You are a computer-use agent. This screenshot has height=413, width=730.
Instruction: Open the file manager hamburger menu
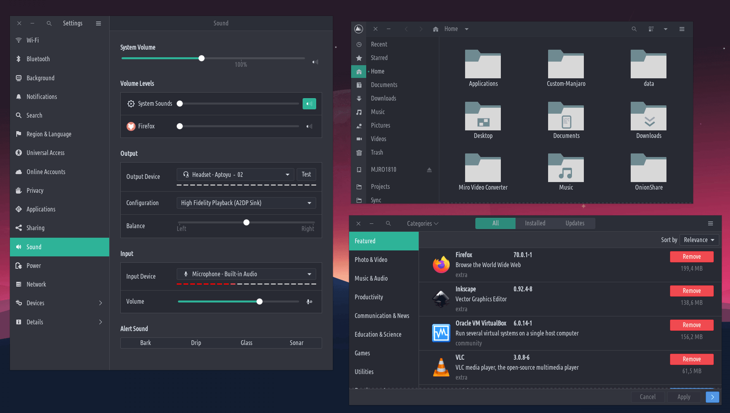click(682, 29)
